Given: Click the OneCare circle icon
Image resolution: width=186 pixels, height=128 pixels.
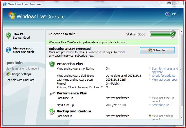Looking at the screenshot, I should click(x=8, y=50).
